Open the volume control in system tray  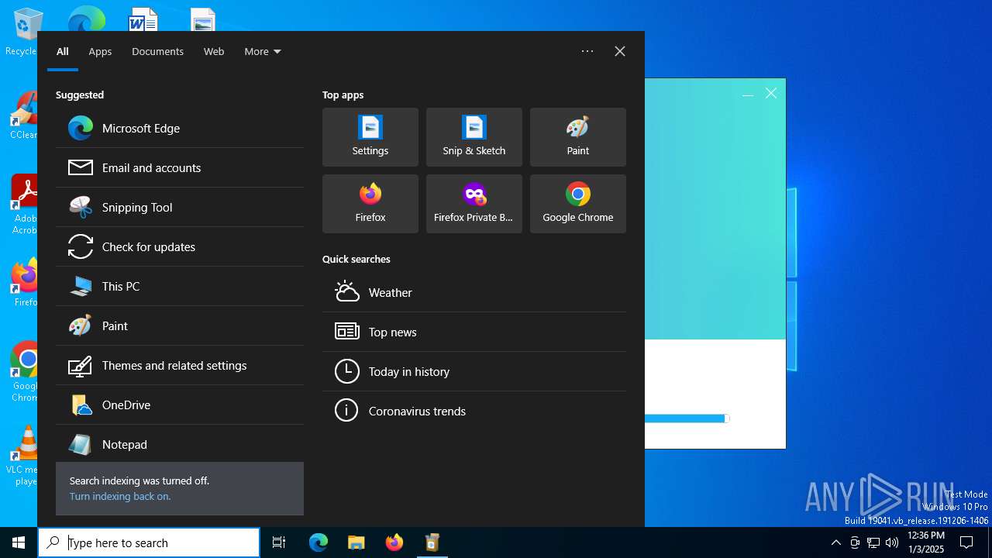(892, 542)
